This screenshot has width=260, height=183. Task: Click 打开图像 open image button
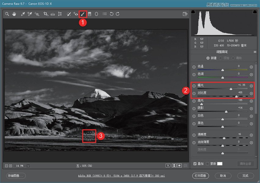coord(200,176)
